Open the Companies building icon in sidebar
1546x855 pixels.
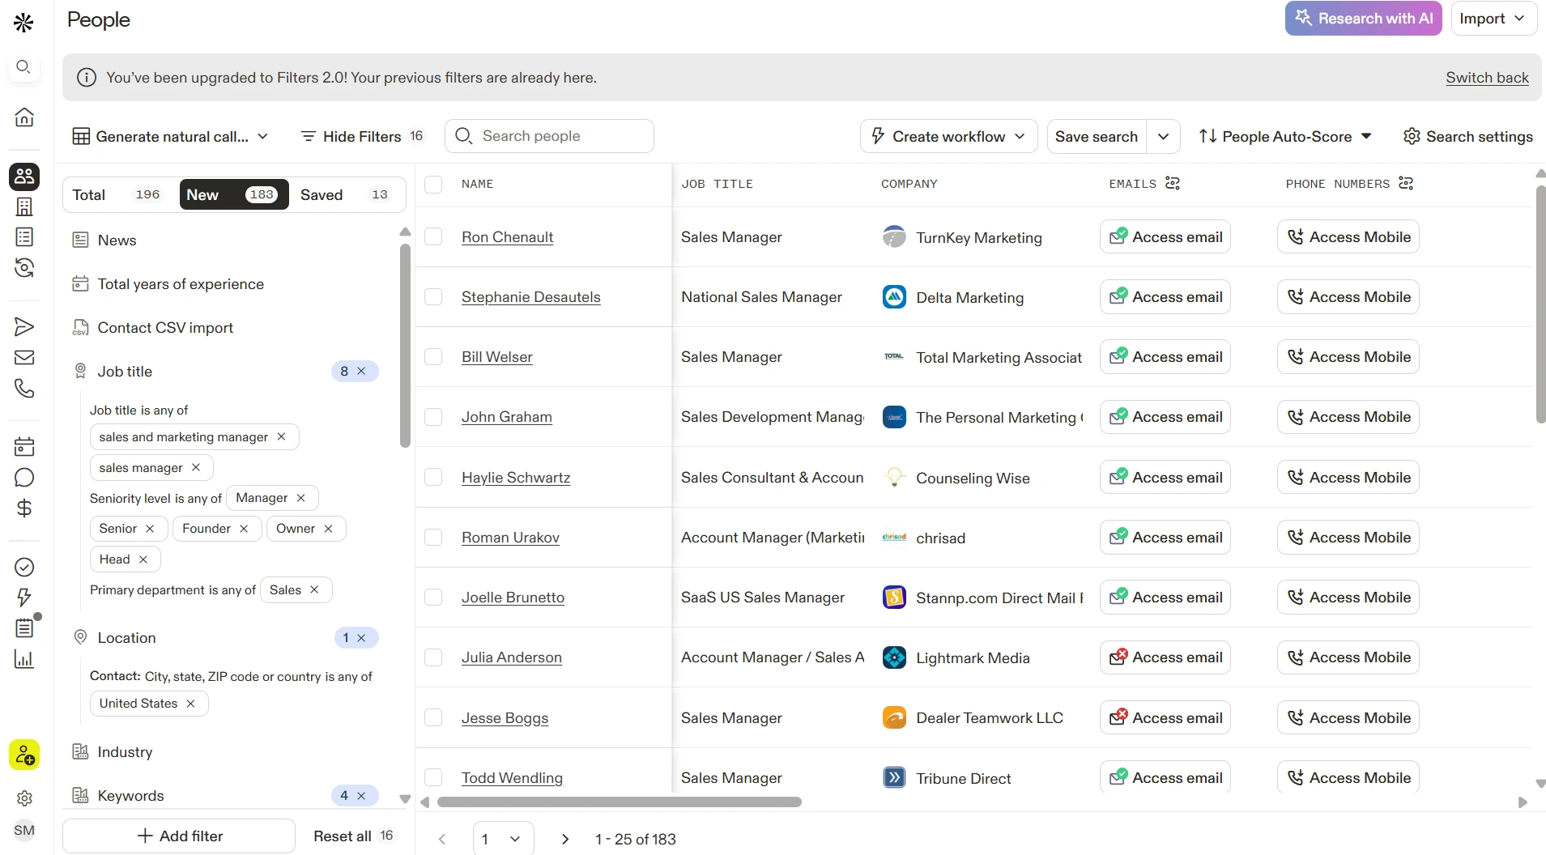[24, 206]
